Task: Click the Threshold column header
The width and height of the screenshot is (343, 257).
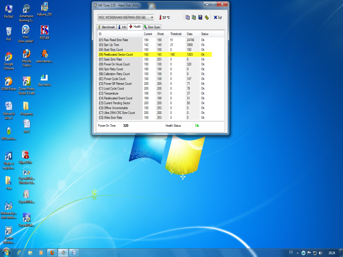Action: coord(177,34)
